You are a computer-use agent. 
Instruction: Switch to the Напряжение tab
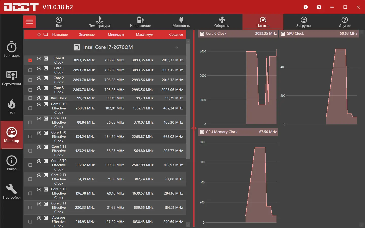[141, 22]
